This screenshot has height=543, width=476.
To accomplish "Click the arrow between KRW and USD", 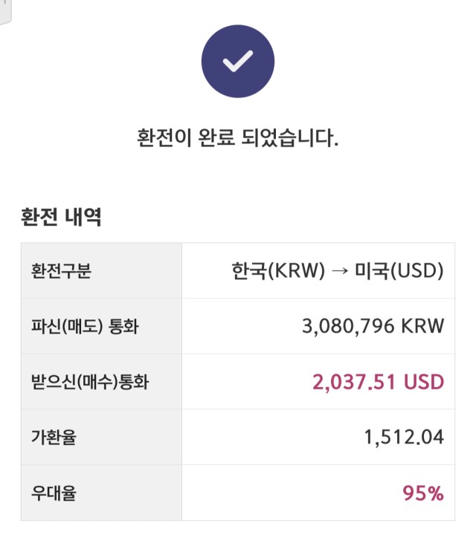I will click(340, 270).
